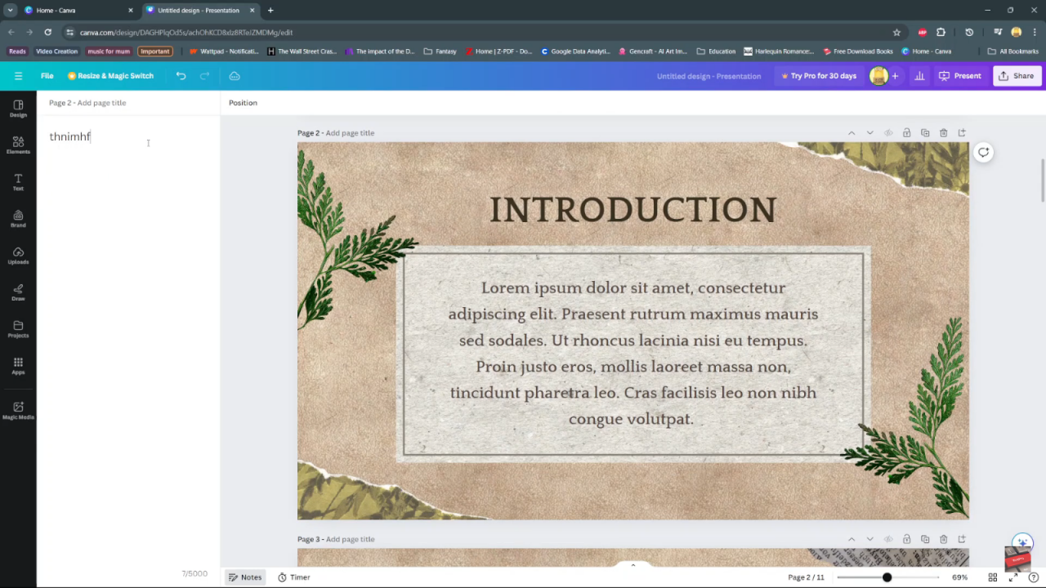Screen dimensions: 1046x588
Task: Open the Fantasy bookmarks folder
Action: pyautogui.click(x=440, y=51)
